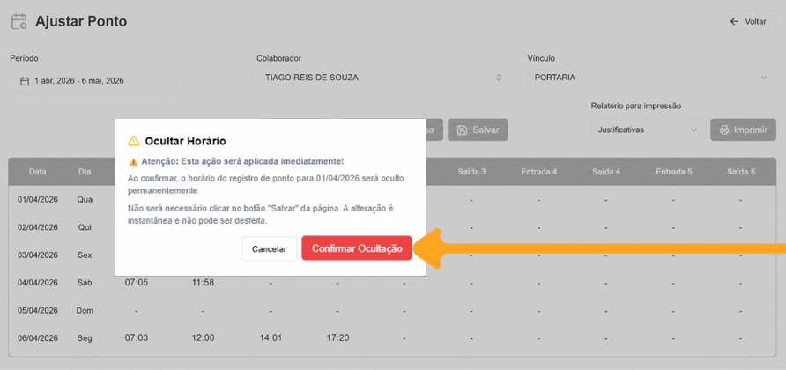This screenshot has height=370, width=786.
Task: Click the warning triangle icon by Ocultar Horário
Action: pos(133,141)
